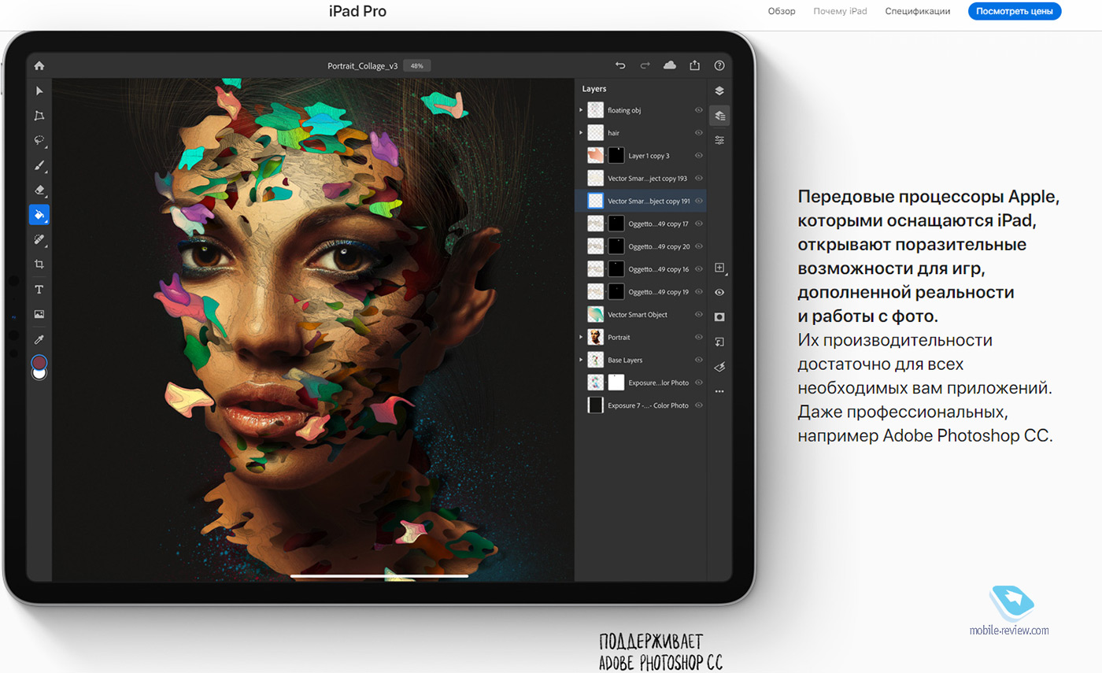Select the Crop tool
The height and width of the screenshot is (673, 1102).
coord(39,264)
